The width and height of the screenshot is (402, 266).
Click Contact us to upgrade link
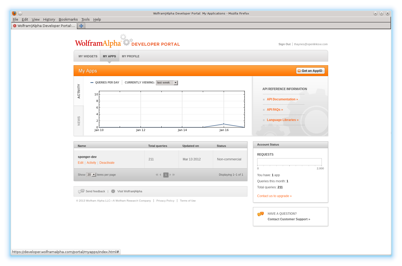(x=274, y=196)
